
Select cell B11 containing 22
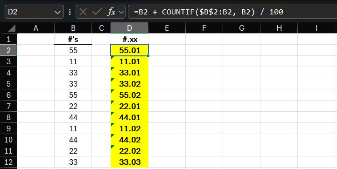pyautogui.click(x=73, y=150)
